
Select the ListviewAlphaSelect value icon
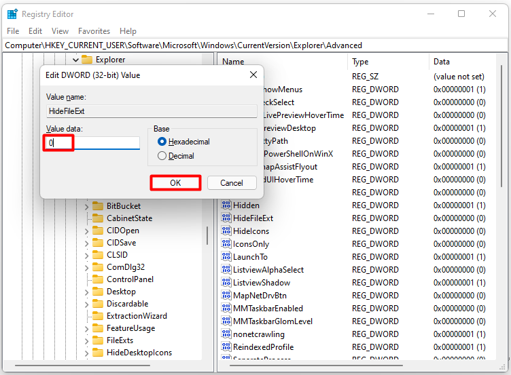(x=226, y=269)
